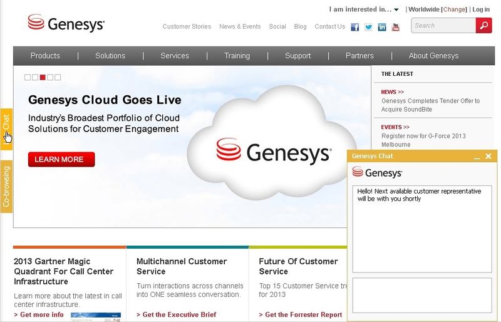Open the Services menu
The height and width of the screenshot is (322, 501).
pyautogui.click(x=175, y=56)
